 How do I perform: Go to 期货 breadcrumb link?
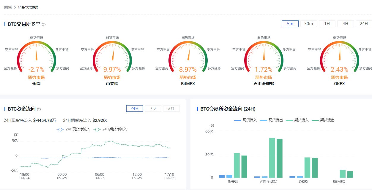pyautogui.click(x=8, y=7)
